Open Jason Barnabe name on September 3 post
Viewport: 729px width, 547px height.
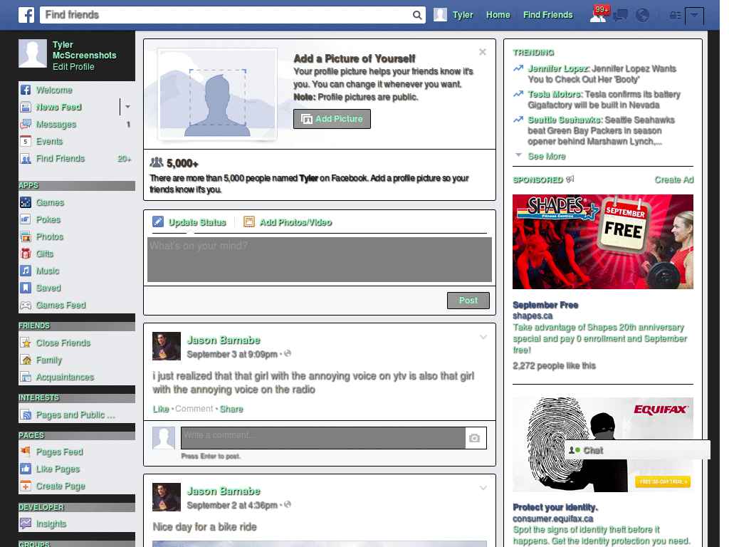(223, 340)
